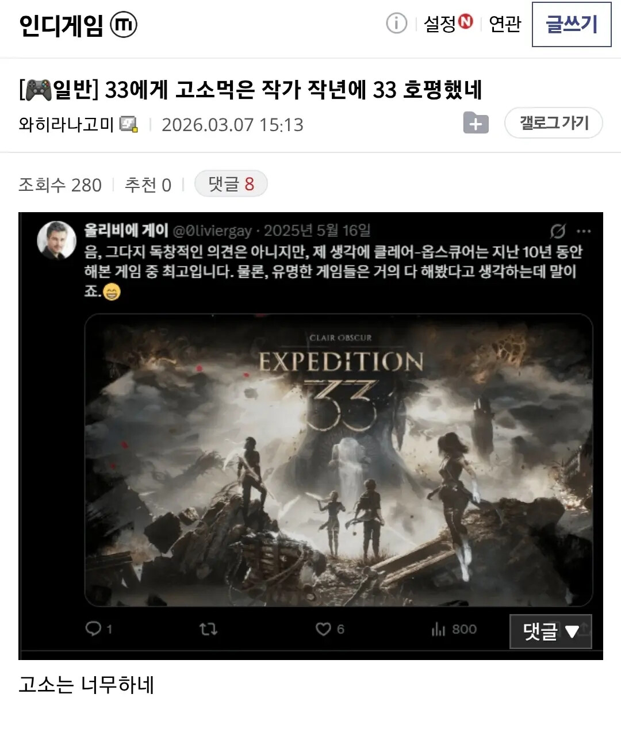This screenshot has height=744, width=621.
Task: Open the gallery info circle icon
Action: tap(396, 24)
